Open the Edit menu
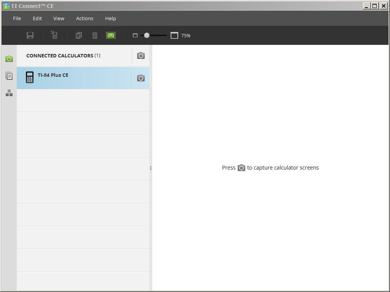Image resolution: width=390 pixels, height=292 pixels. (37, 18)
